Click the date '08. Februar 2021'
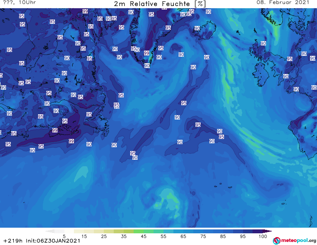Viewport: 317px width, 245px height. coord(283,3)
